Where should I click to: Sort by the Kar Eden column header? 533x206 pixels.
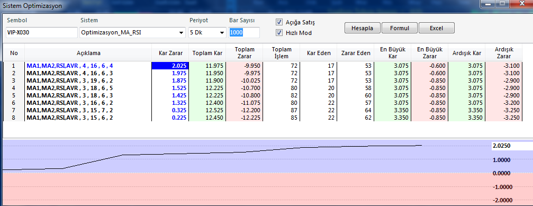[x=319, y=52]
